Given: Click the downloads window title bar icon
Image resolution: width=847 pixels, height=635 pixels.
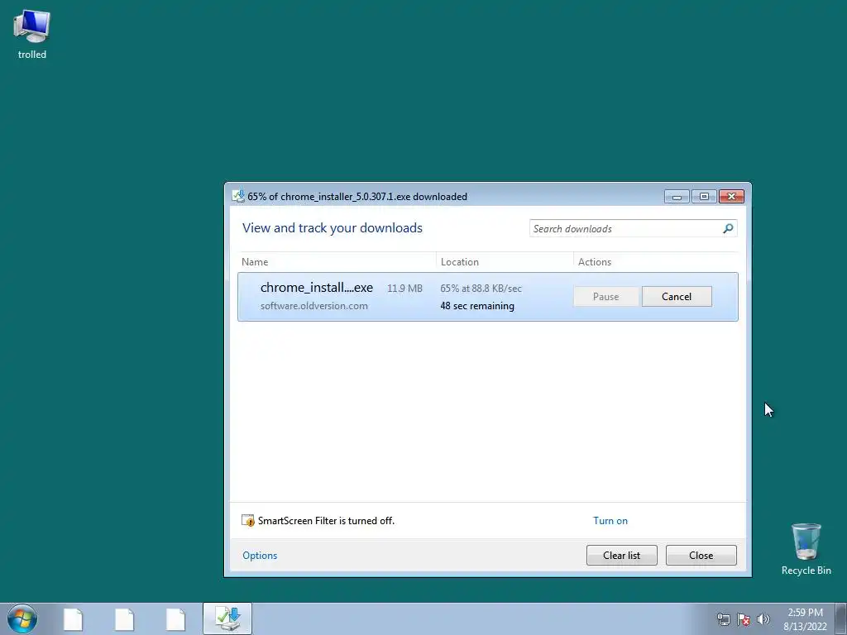Looking at the screenshot, I should [238, 196].
